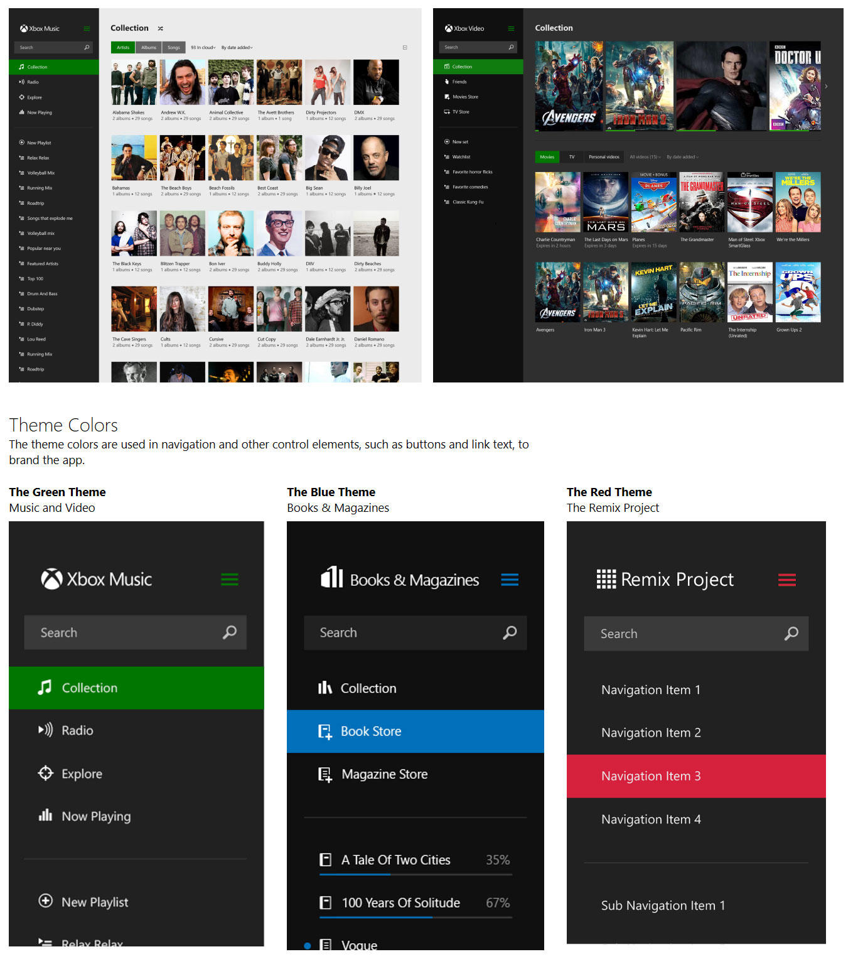Image resolution: width=858 pixels, height=959 pixels.
Task: Select the highlighted Collection item in Green Theme panel
Action: tap(136, 688)
